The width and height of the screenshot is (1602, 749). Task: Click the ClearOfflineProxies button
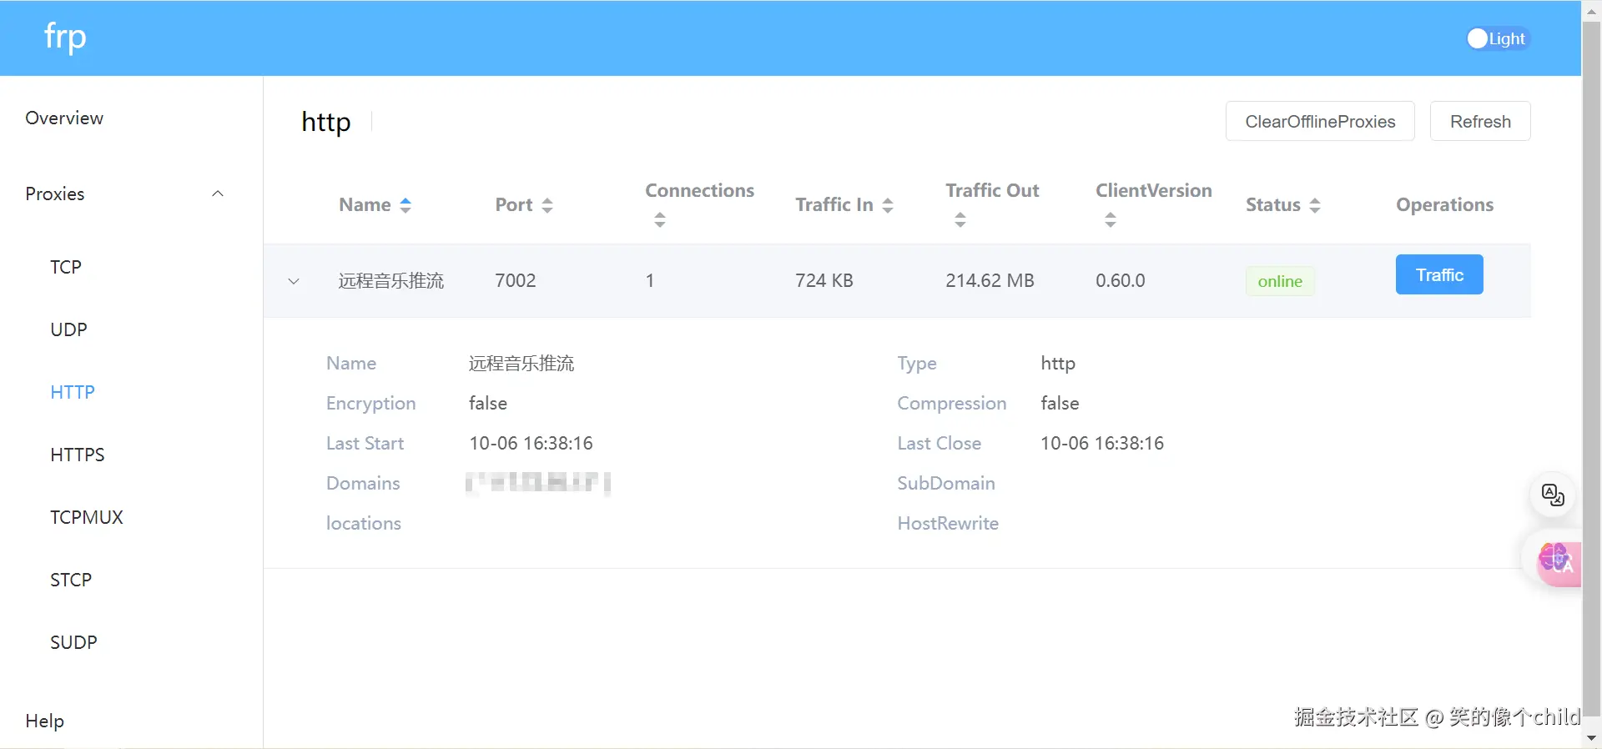click(x=1320, y=121)
